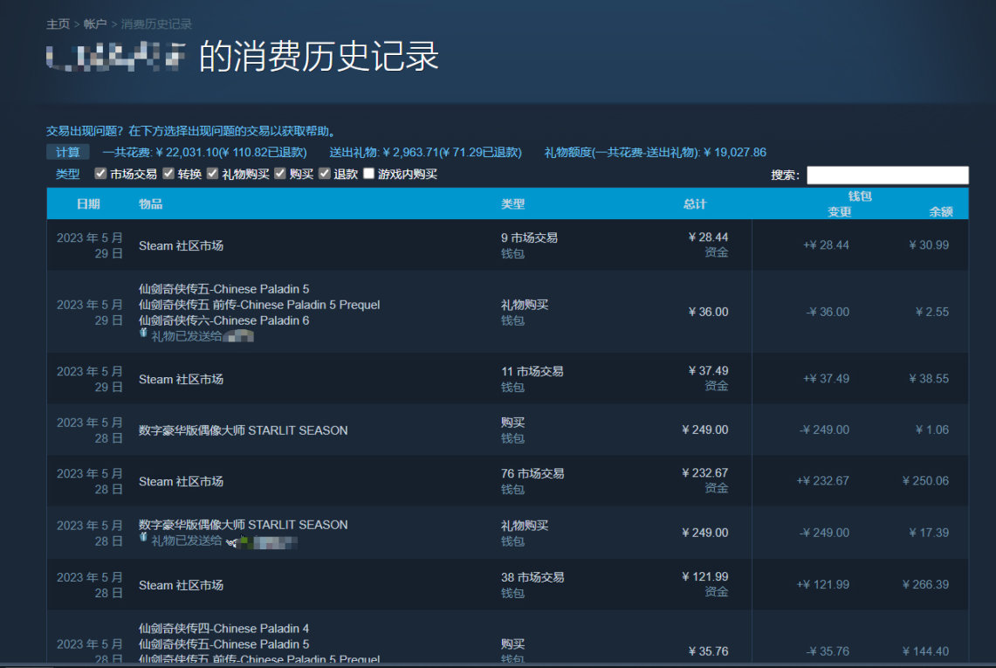
Task: Click the 礼物额度 ¥ 19,027.86 summary text
Action: pos(655,153)
